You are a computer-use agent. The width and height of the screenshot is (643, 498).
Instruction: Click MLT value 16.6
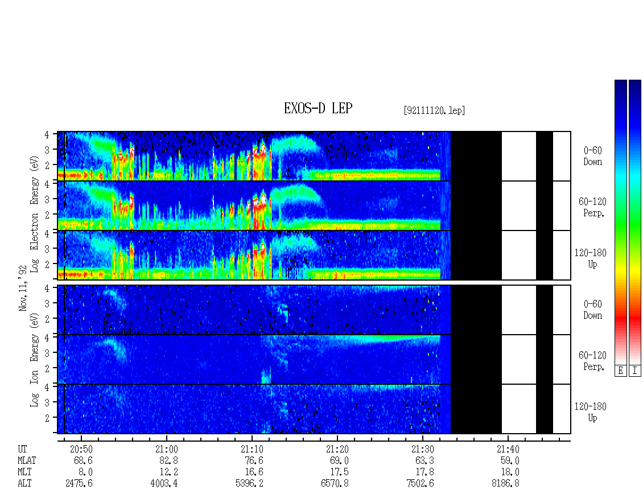[254, 472]
